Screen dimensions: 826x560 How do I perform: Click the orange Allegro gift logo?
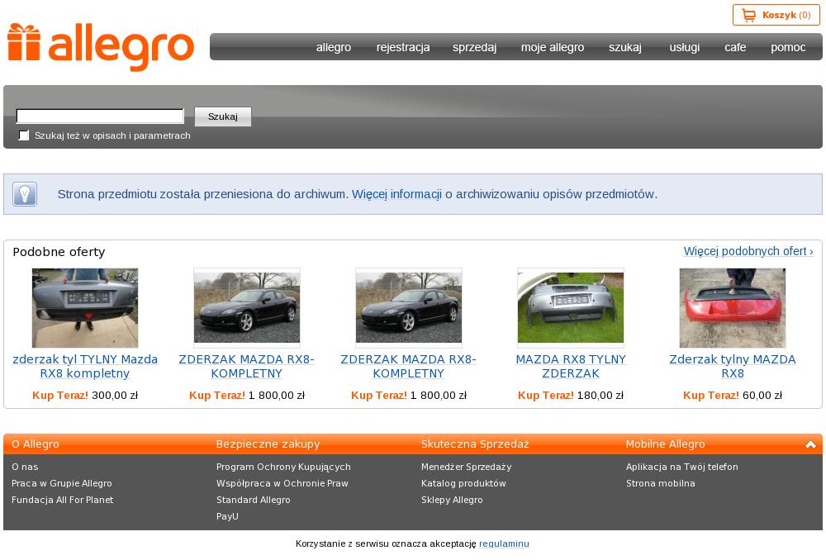[x=101, y=46]
